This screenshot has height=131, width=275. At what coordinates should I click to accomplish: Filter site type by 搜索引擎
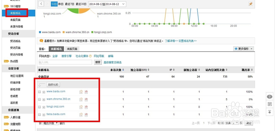click(67, 56)
